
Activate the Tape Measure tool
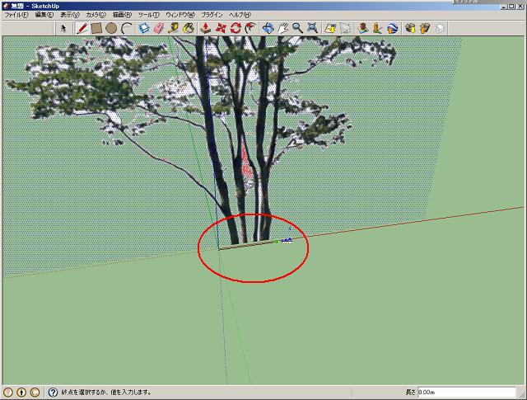(174, 28)
